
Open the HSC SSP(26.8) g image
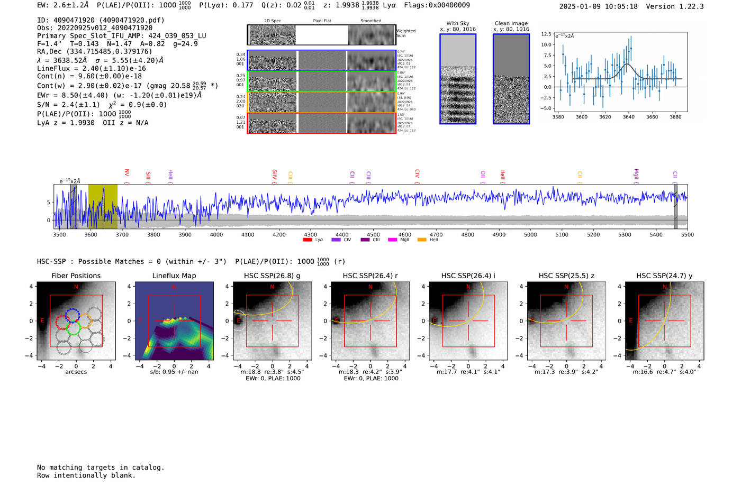click(x=272, y=321)
